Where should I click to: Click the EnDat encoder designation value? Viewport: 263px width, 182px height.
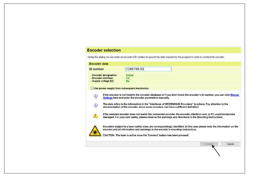130,75
